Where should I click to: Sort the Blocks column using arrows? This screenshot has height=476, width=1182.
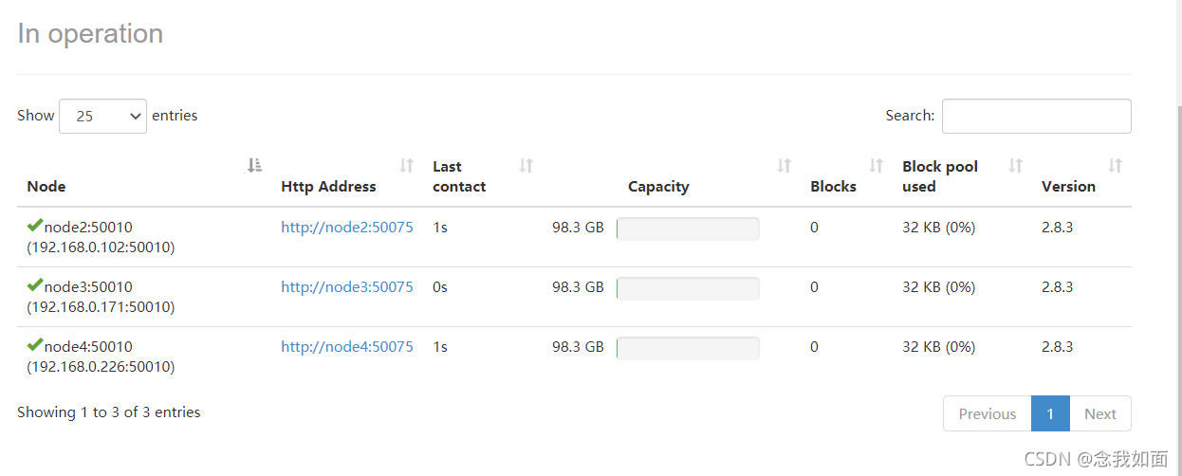coord(877,166)
